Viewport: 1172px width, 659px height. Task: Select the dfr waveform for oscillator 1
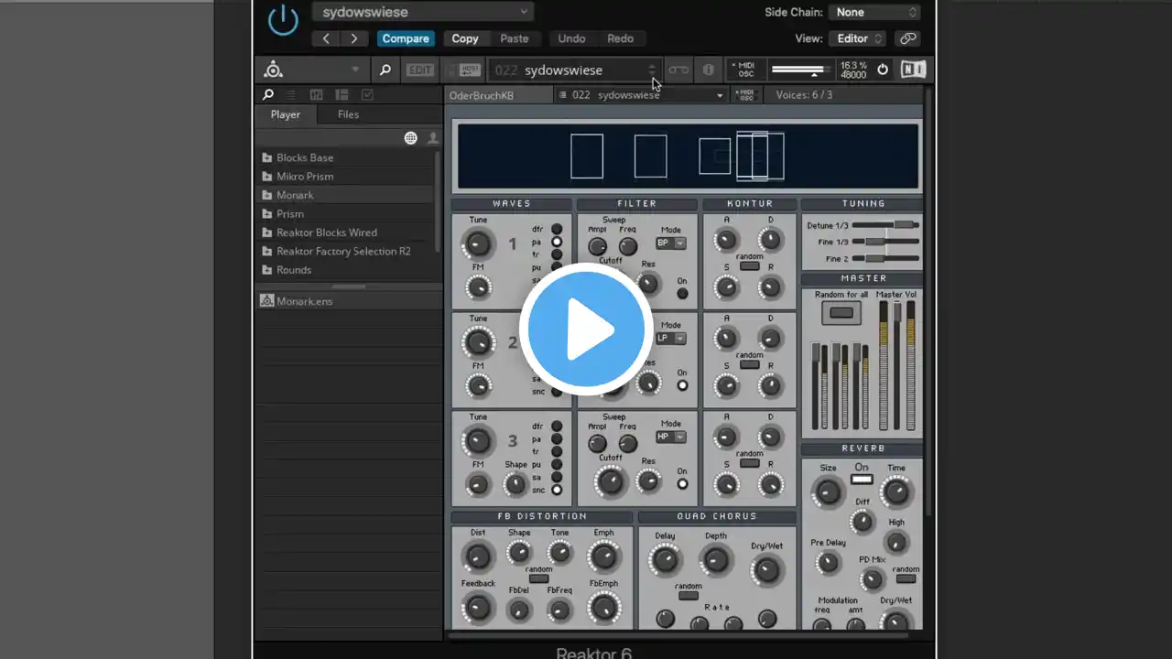pos(557,229)
